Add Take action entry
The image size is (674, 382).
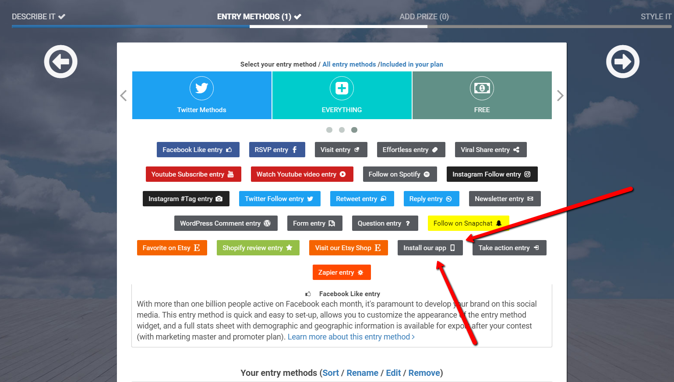pyautogui.click(x=509, y=248)
